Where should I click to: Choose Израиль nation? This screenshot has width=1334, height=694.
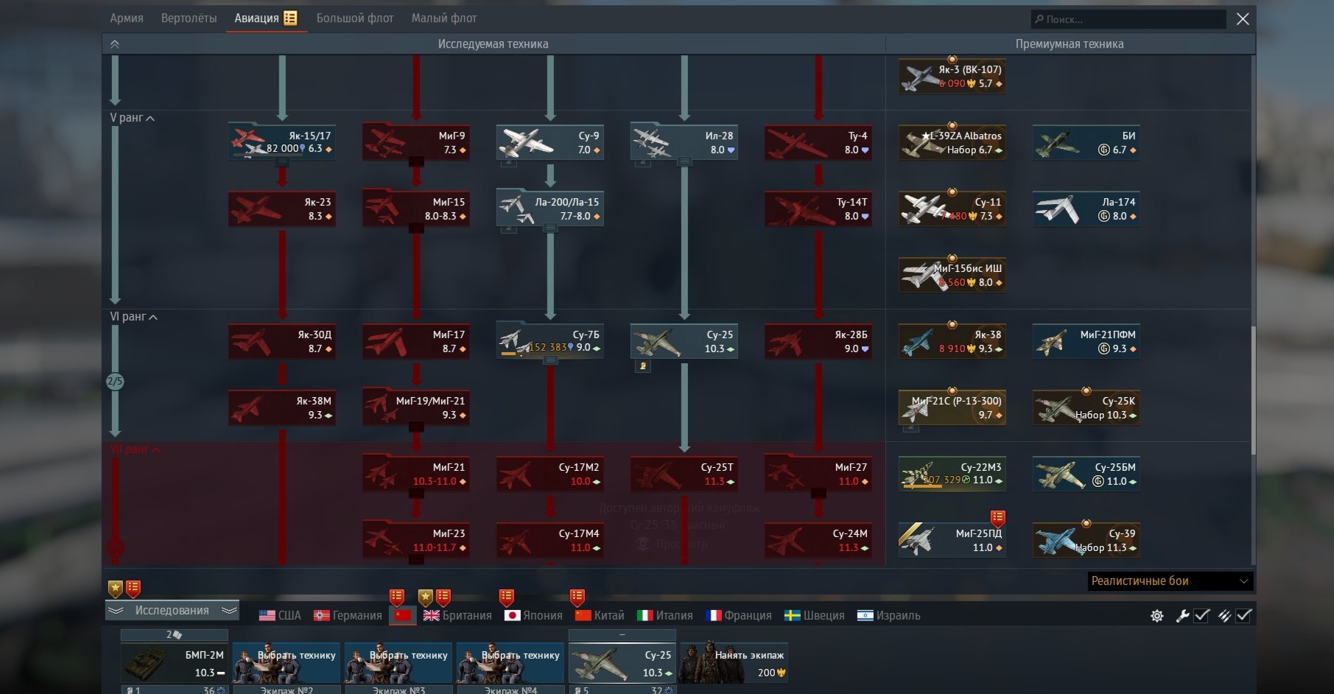(x=888, y=615)
